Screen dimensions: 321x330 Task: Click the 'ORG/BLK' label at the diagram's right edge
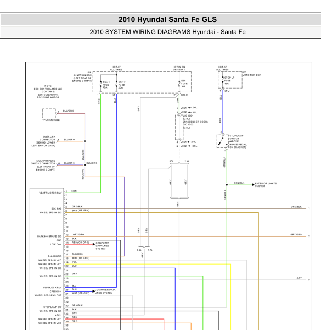point(296,207)
